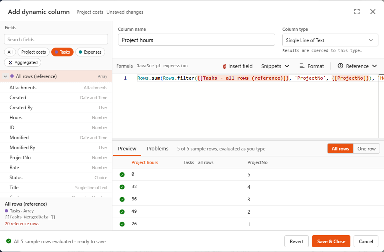Click the ready-to-save green status check icon
This screenshot has height=252, width=384.
pyautogui.click(x=8, y=241)
